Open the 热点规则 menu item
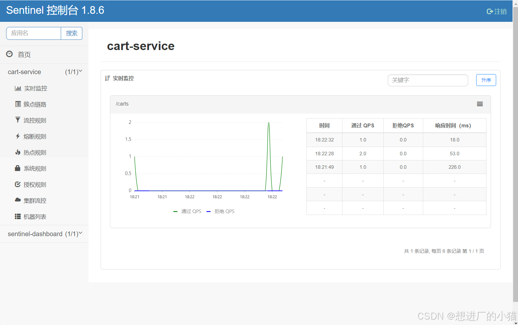The image size is (518, 325). click(x=35, y=152)
